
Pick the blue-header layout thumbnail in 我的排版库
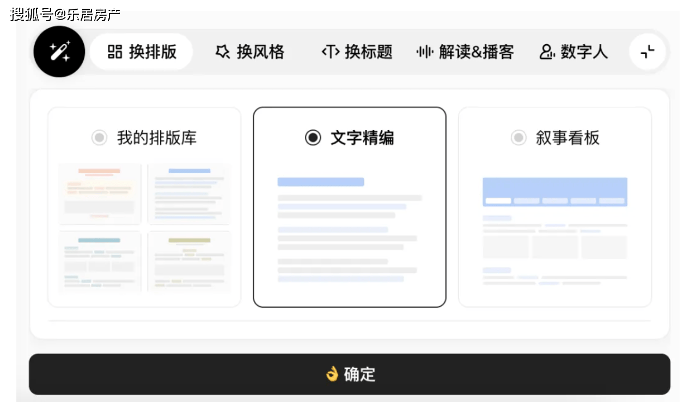tap(189, 194)
